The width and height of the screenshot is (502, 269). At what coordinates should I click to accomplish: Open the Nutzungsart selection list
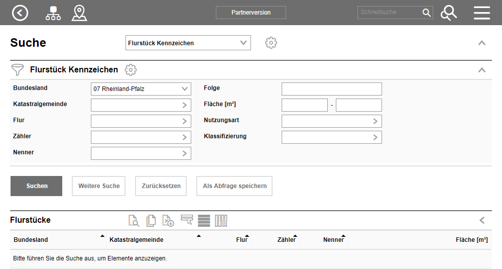point(331,121)
